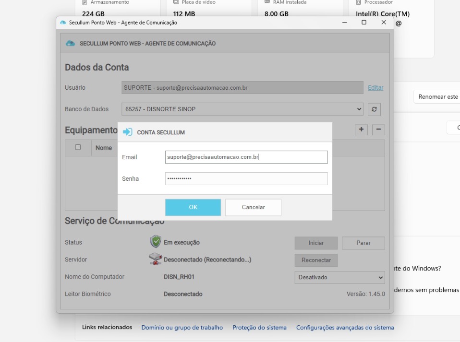Focus the Senha password field
The image size is (460, 342).
(246, 178)
